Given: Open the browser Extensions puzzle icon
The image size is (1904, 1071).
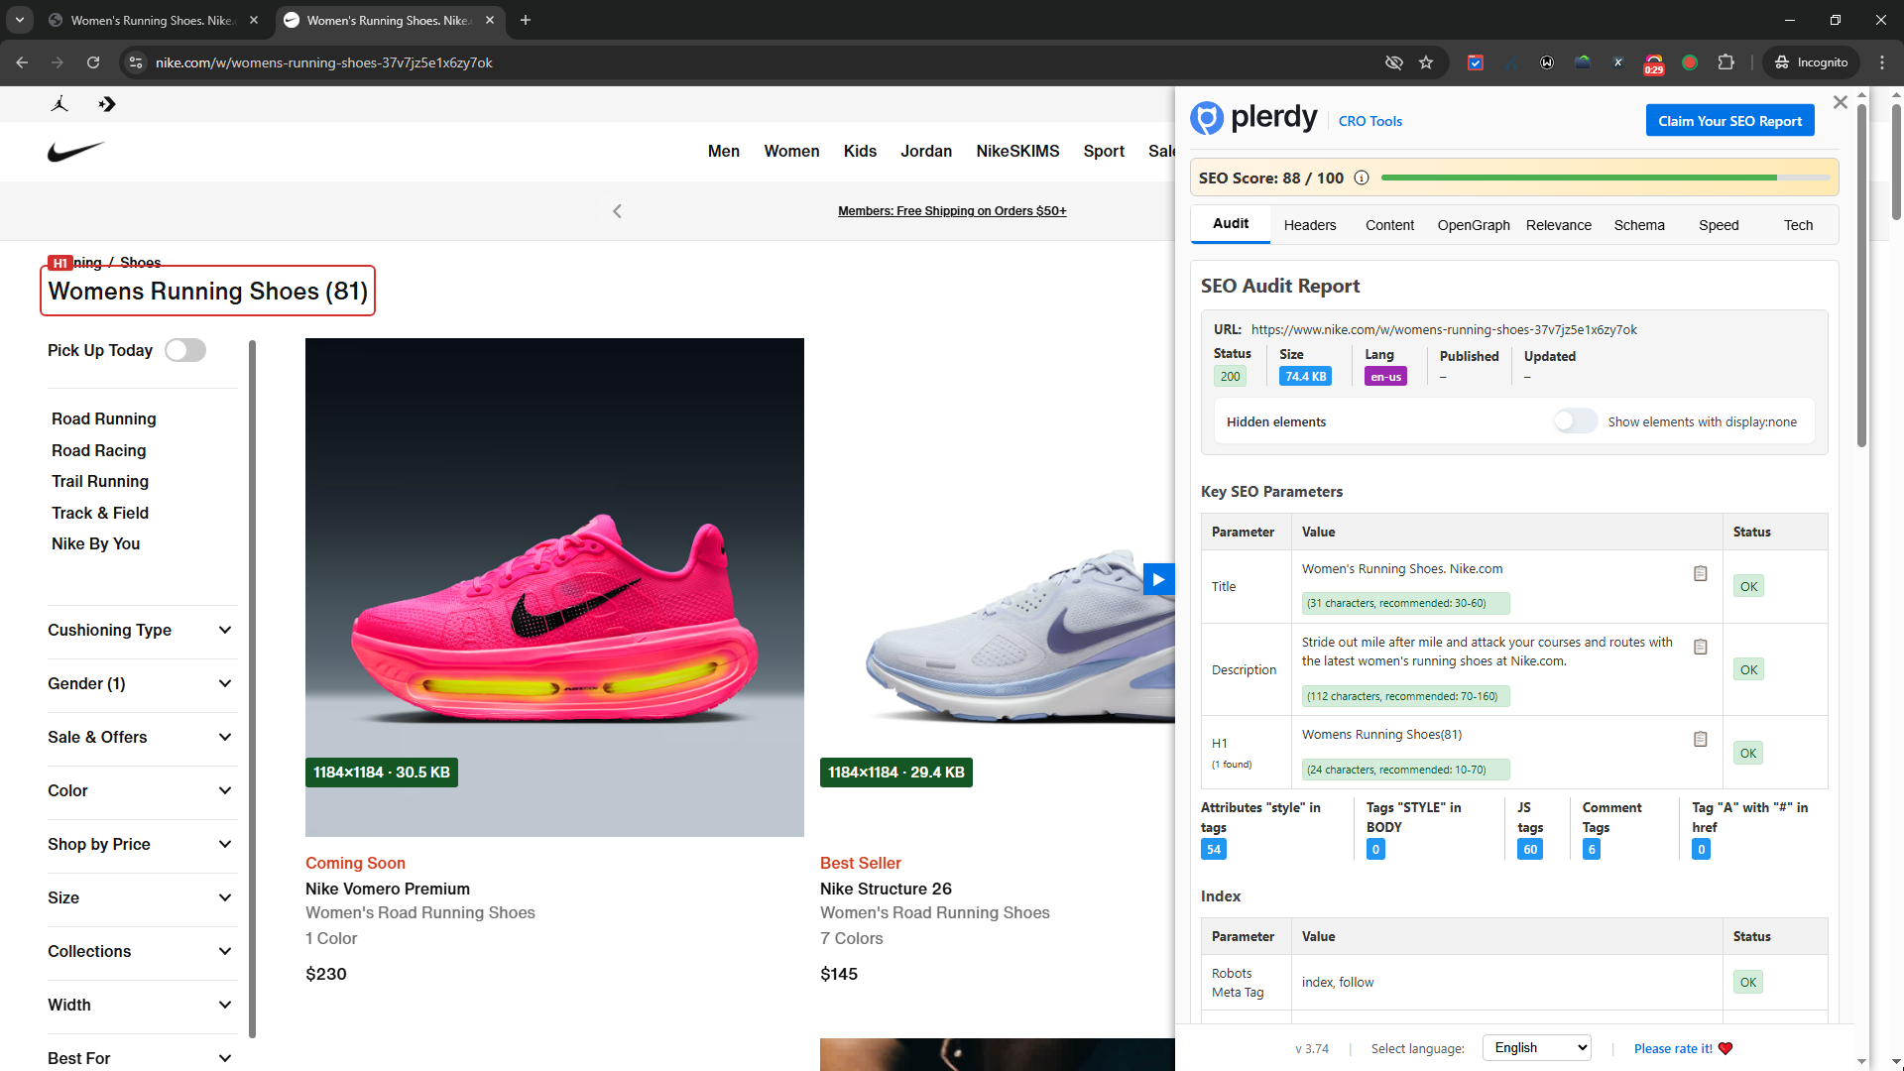Looking at the screenshot, I should (1725, 62).
